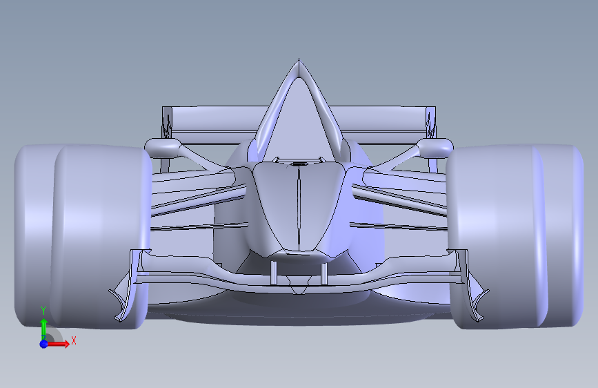Image resolution: width=598 pixels, height=388 pixels.
Task: Click the green Y axis arrow of the triad
Action: [43, 329]
